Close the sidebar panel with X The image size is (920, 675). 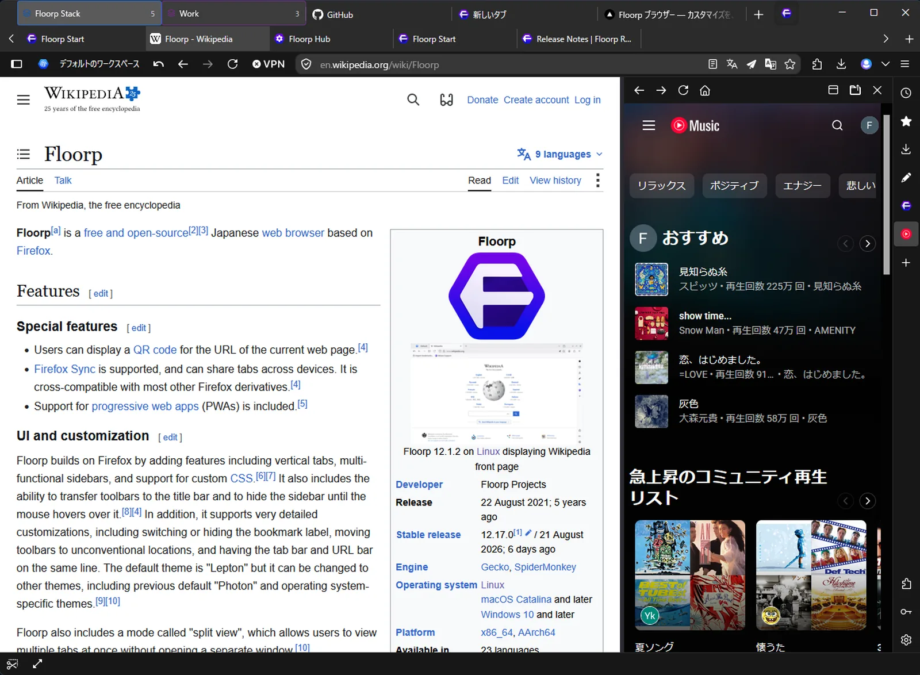pos(877,90)
